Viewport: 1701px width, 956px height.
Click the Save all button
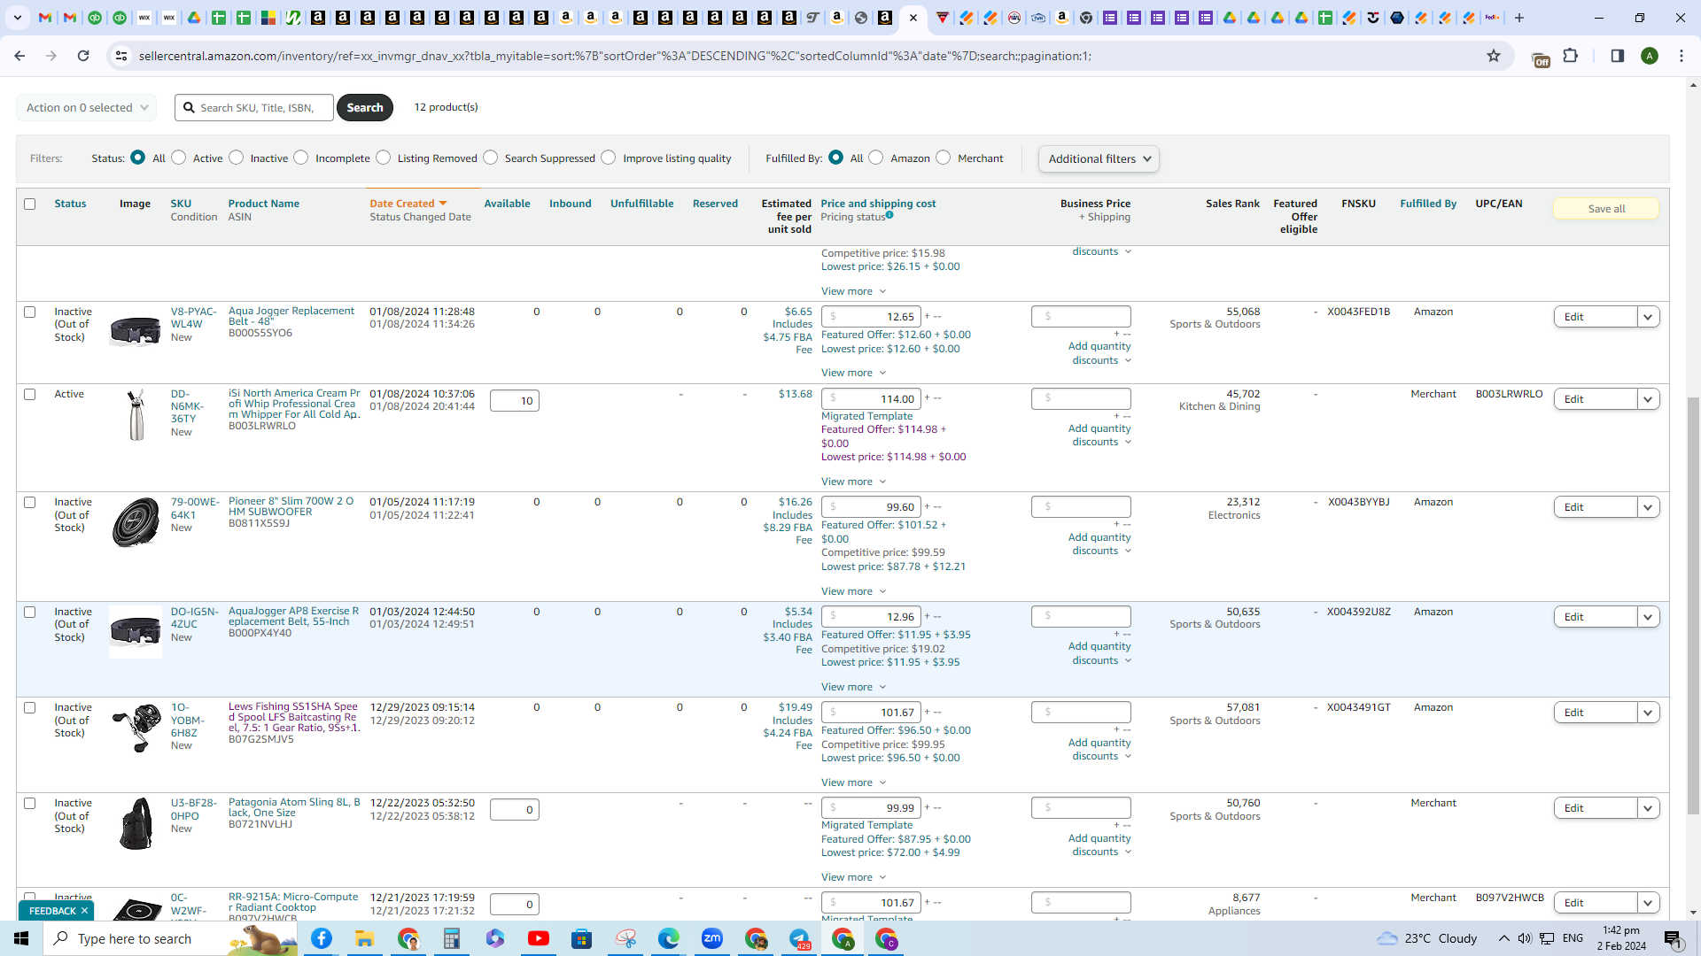[1606, 209]
